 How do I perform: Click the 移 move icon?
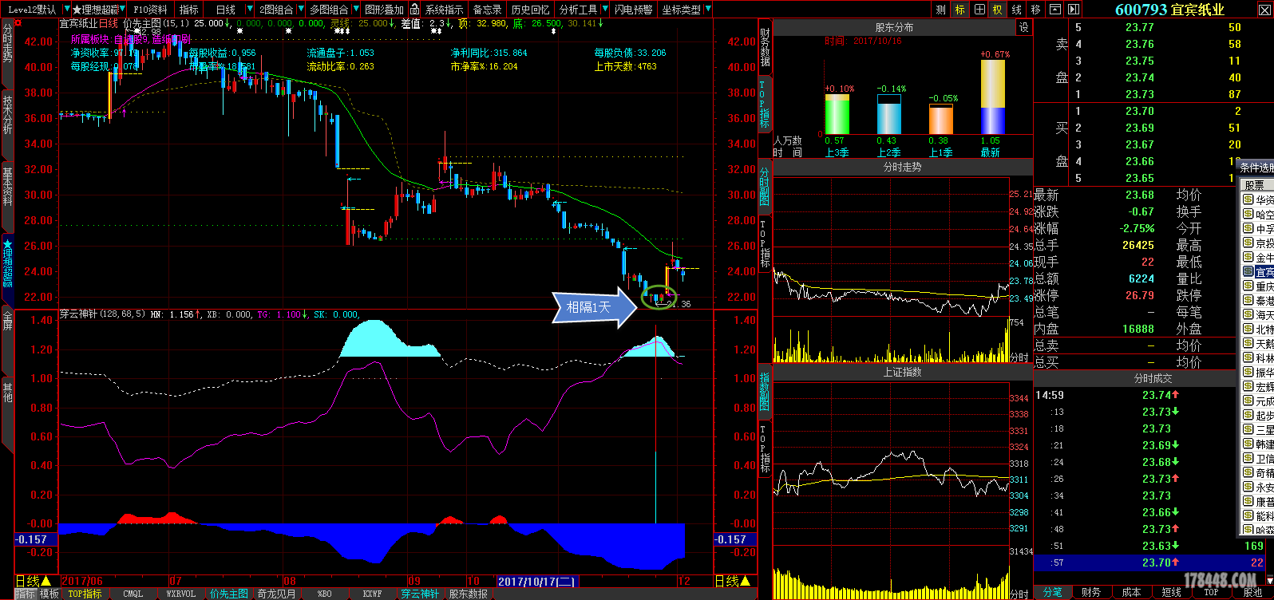tap(1036, 10)
